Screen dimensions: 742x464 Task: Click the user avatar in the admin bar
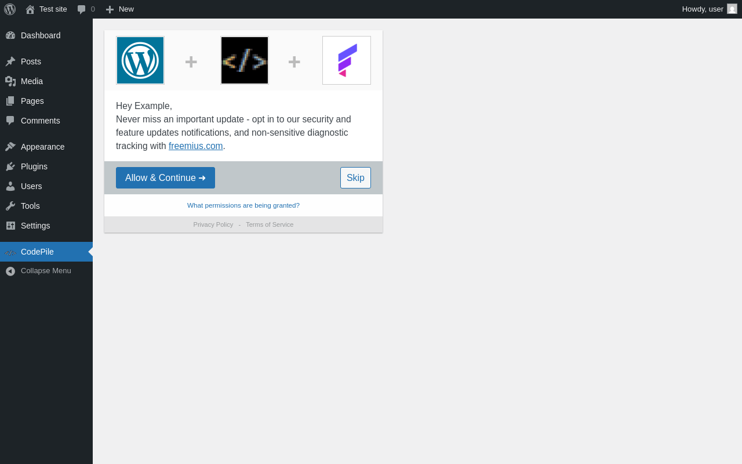coord(732,9)
